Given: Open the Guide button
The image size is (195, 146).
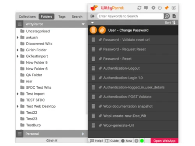Looking at the screenshot, I should point(112,141).
